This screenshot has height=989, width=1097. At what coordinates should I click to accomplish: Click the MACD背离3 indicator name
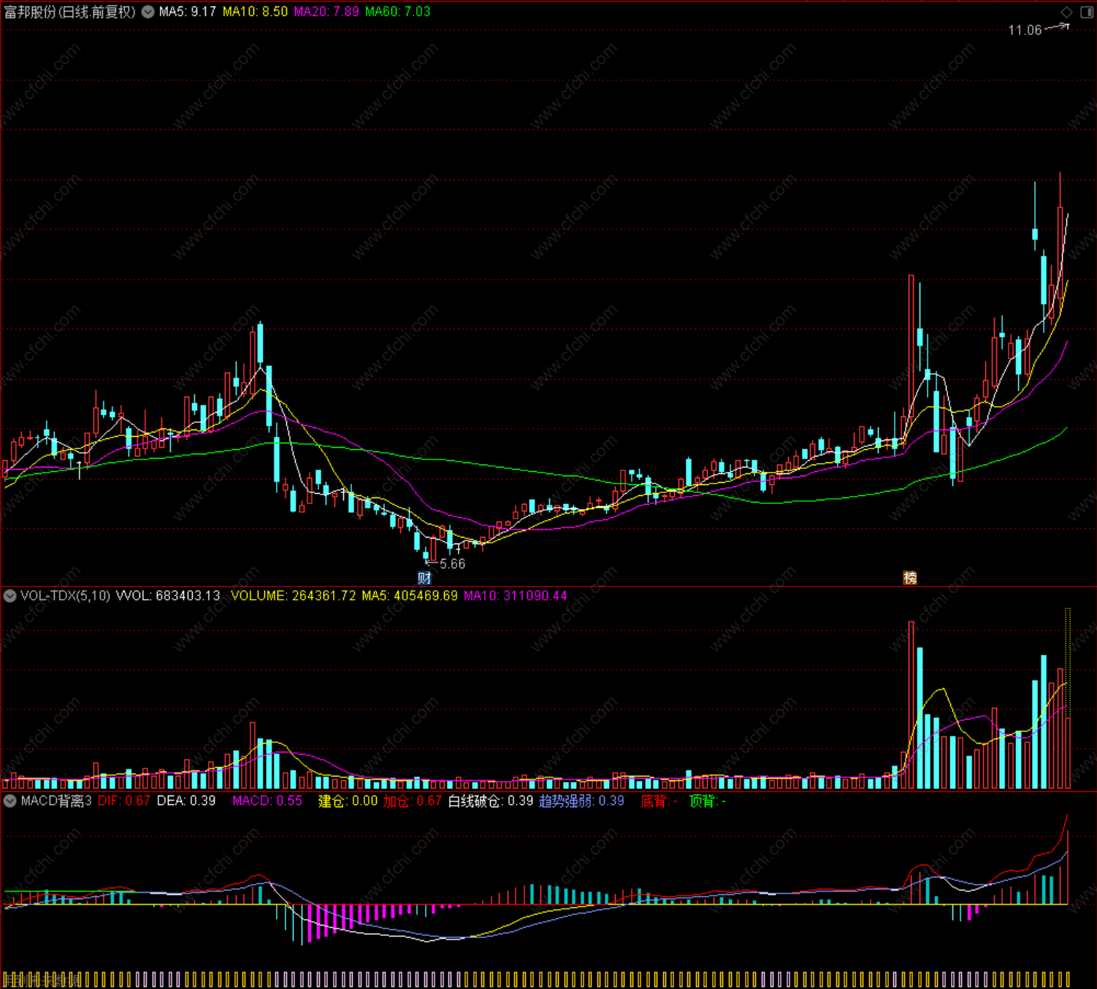pyautogui.click(x=56, y=801)
